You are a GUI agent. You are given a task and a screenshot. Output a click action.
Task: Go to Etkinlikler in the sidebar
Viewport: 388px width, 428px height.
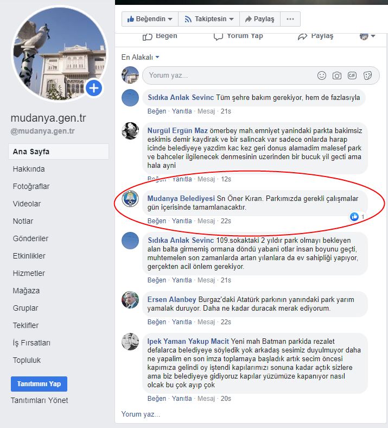(29, 256)
